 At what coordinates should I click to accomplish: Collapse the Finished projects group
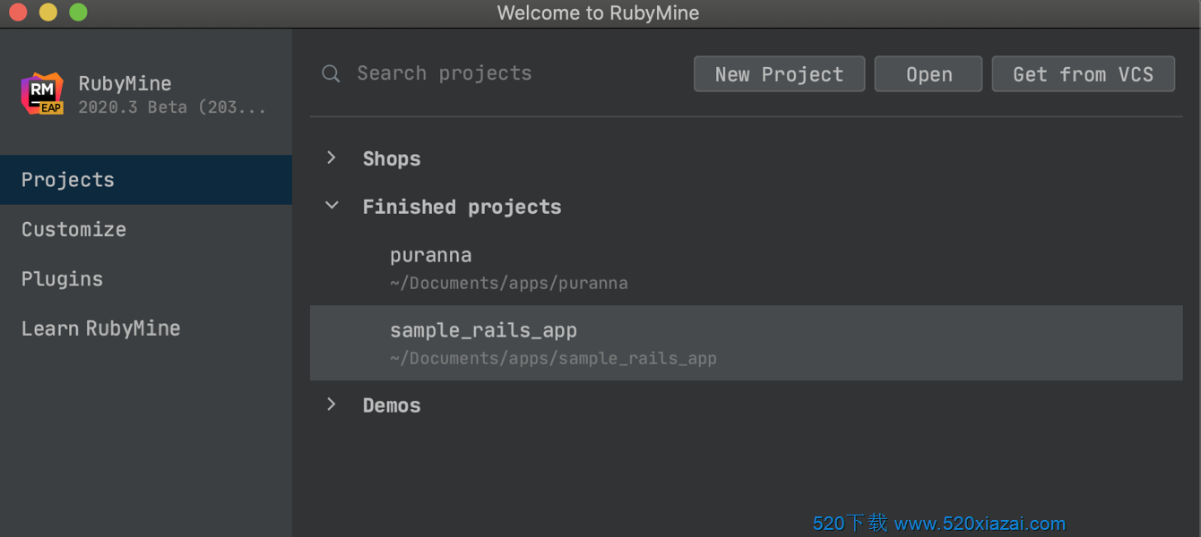tap(332, 206)
